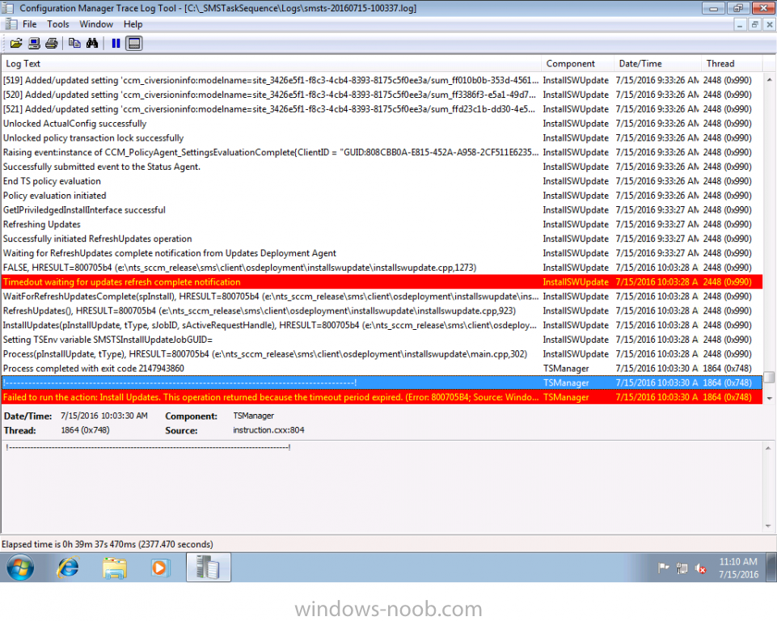Open Windows Media Player from taskbar
This screenshot has width=777, height=621.
(x=159, y=568)
